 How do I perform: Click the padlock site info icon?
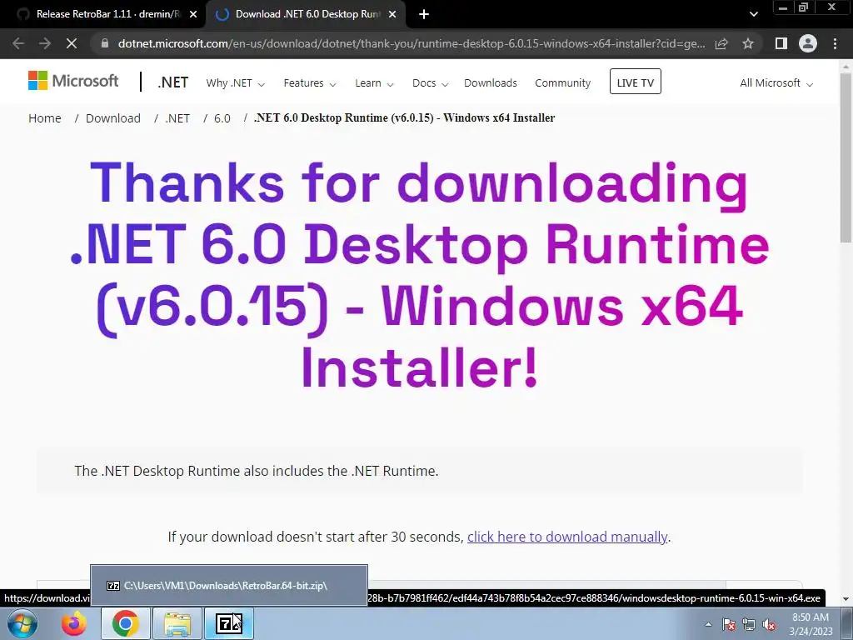pos(105,43)
